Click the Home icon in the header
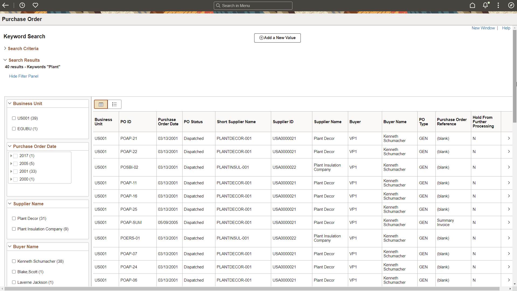 pyautogui.click(x=473, y=5)
